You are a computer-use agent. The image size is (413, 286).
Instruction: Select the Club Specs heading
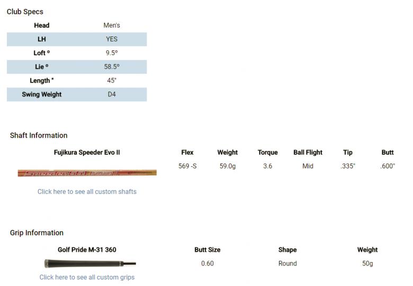(x=25, y=12)
